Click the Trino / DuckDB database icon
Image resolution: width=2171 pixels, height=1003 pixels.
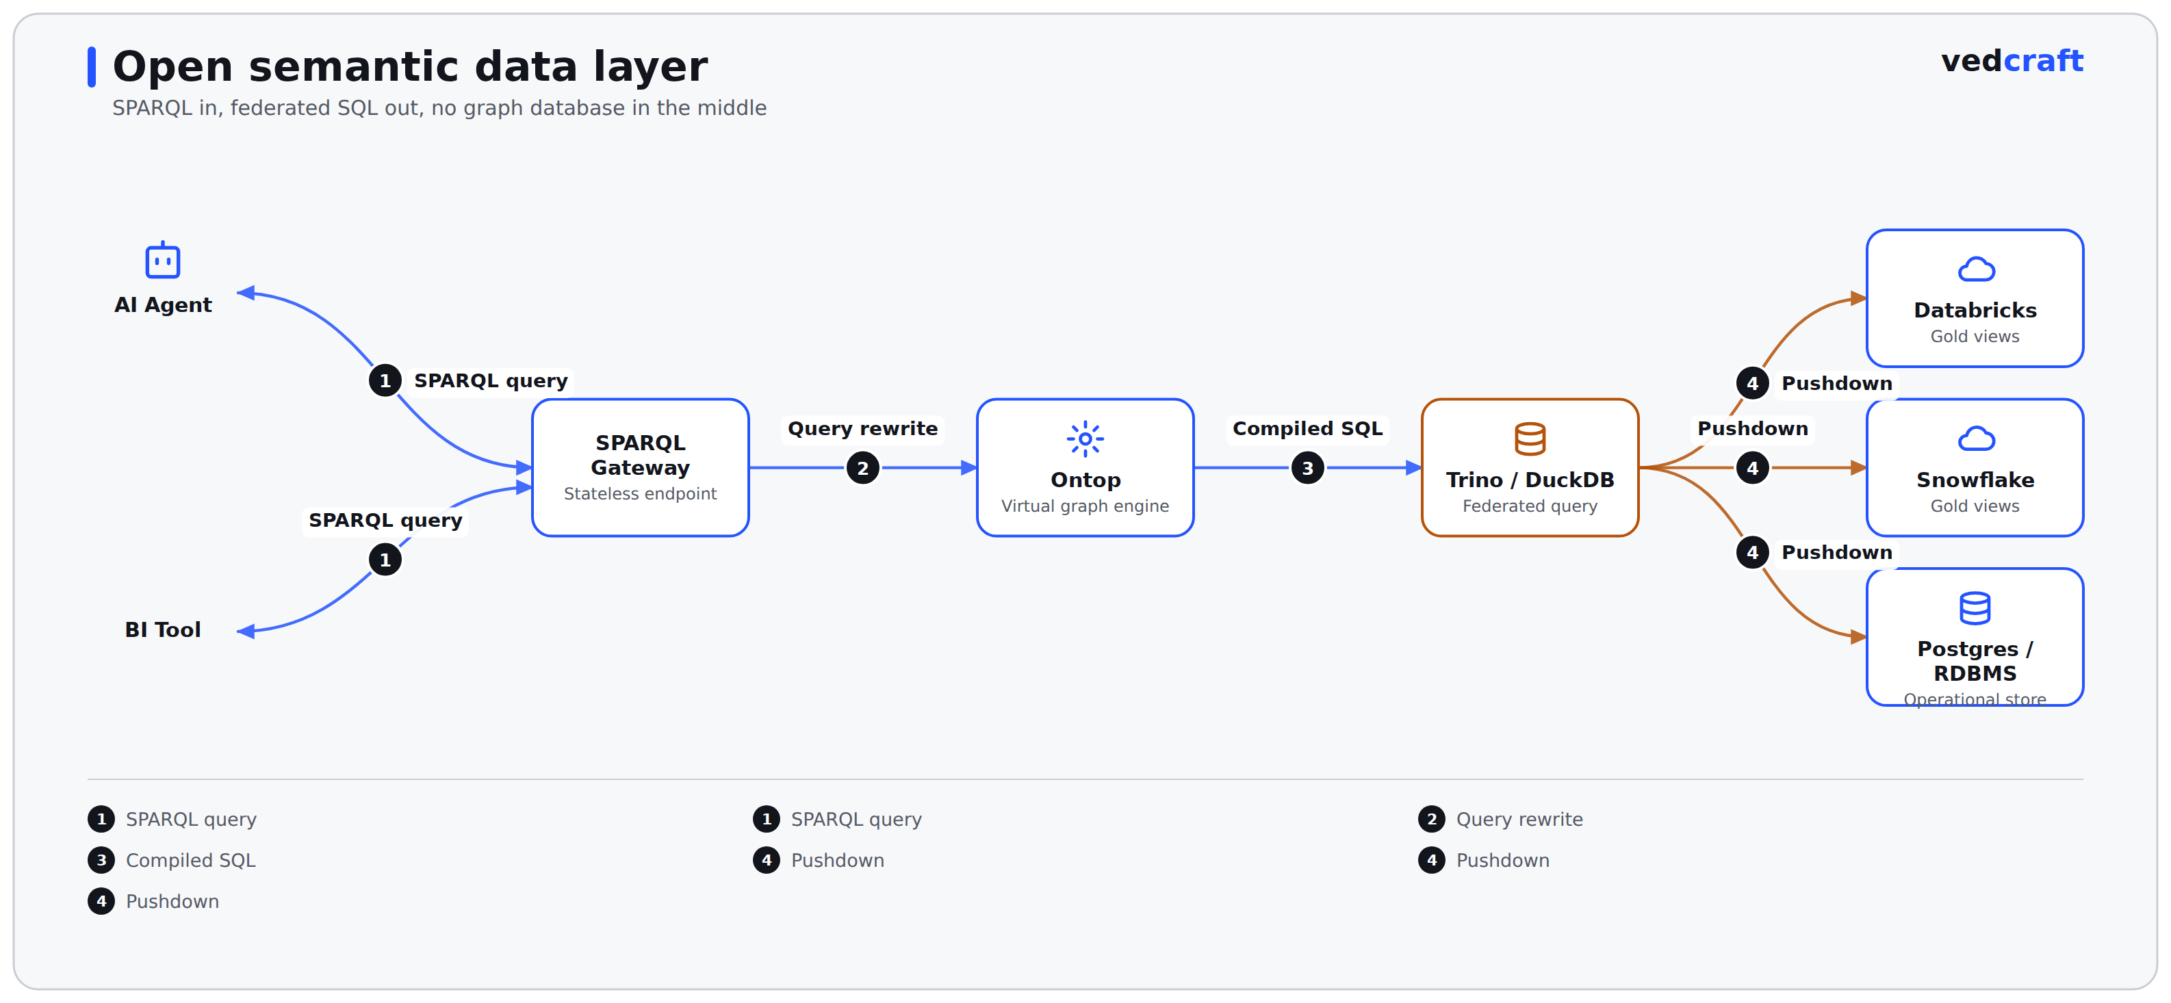pyautogui.click(x=1530, y=439)
